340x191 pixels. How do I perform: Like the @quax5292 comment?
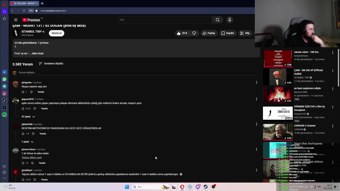(x=23, y=108)
